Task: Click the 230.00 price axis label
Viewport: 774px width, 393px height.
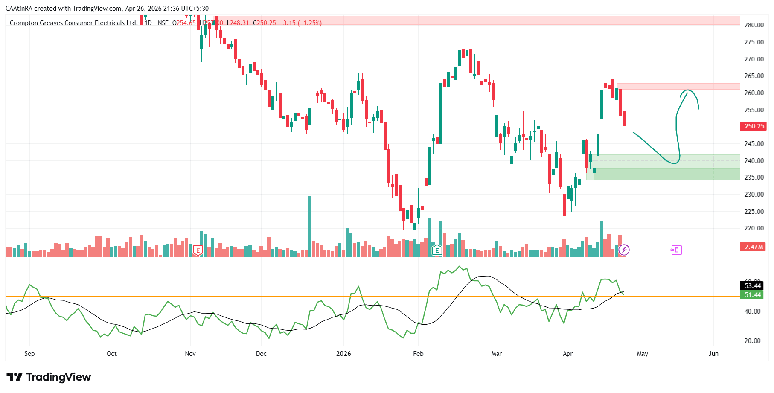Action: pyautogui.click(x=754, y=195)
